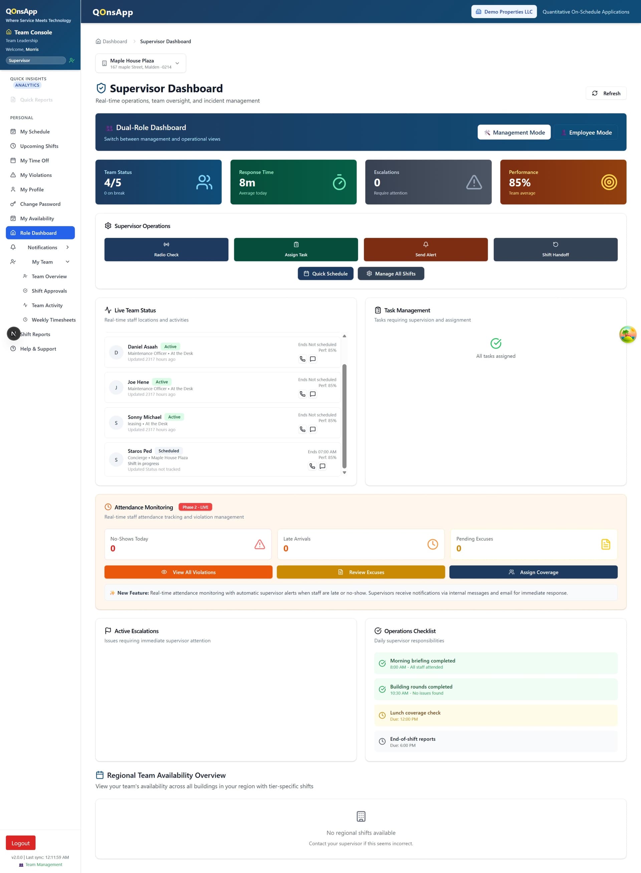The image size is (641, 873).
Task: Enable Management Mode
Action: (514, 132)
